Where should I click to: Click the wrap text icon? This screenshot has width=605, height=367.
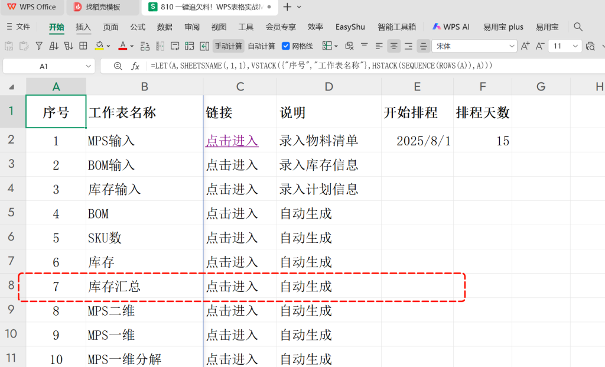[x=175, y=46]
